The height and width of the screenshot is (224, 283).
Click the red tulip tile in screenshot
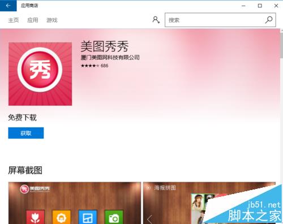pyautogui.click(x=36, y=217)
